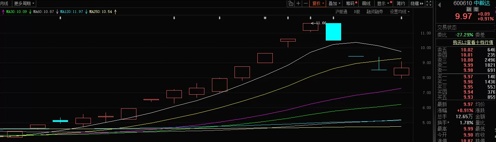
Task: Enter fullscreen with the expand arrows icon
Action: 429,3
